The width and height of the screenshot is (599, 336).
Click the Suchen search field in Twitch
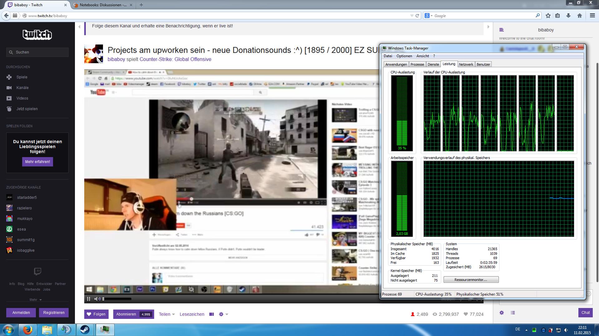[x=37, y=52]
